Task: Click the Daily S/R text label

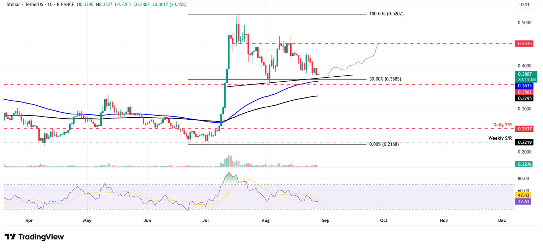Action: (x=503, y=125)
